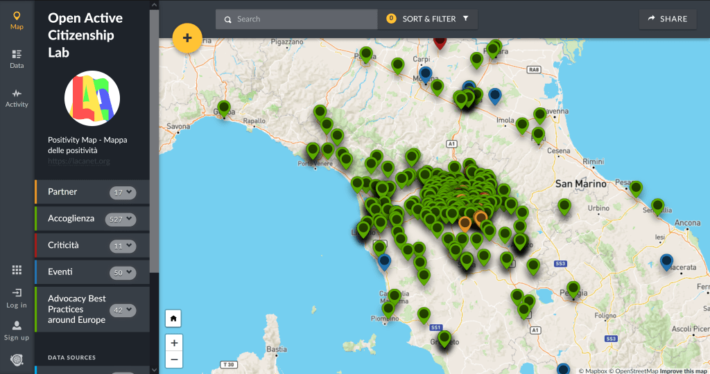This screenshot has width=710, height=374.
Task: Click the yellow plus add button
Action: click(187, 38)
